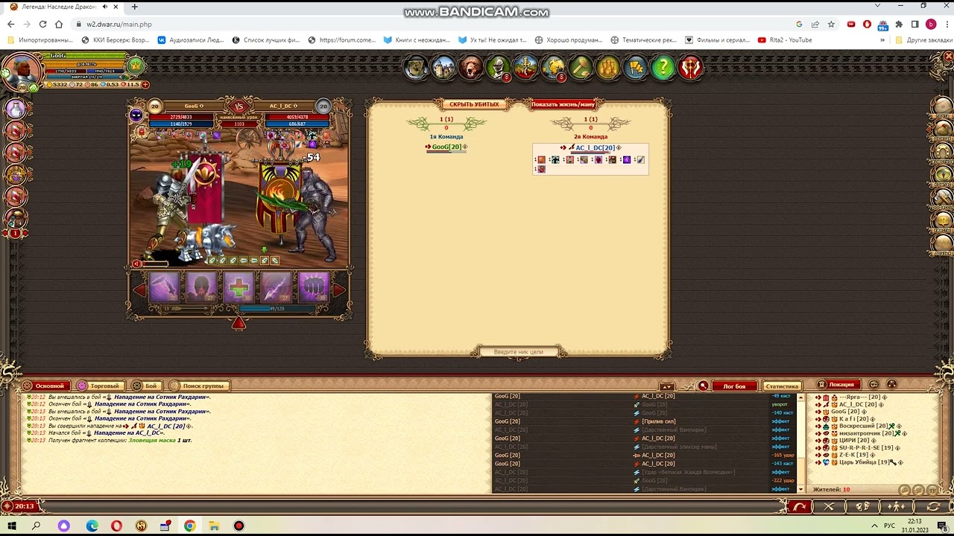This screenshot has width=954, height=536.
Task: Click the "Введите ник цели" input field
Action: coord(518,351)
